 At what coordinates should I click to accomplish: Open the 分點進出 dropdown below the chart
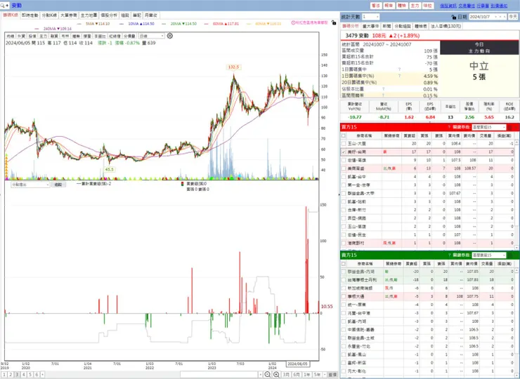30,185
